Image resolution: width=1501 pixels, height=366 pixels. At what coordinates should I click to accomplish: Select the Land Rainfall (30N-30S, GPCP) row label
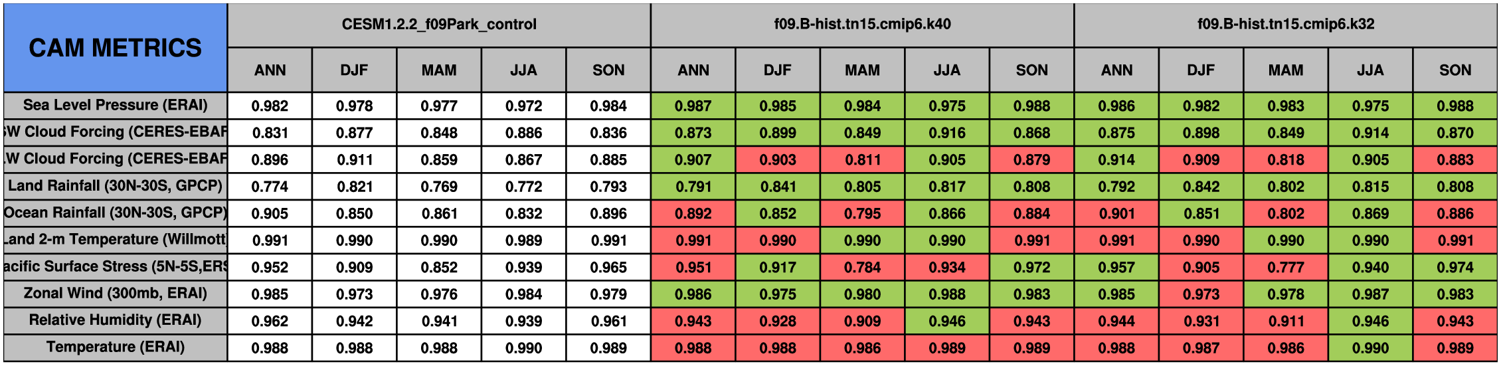(115, 186)
